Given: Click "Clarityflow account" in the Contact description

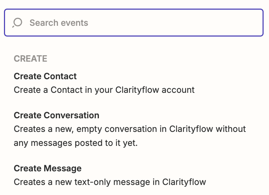Looking at the screenshot, I should point(155,90).
